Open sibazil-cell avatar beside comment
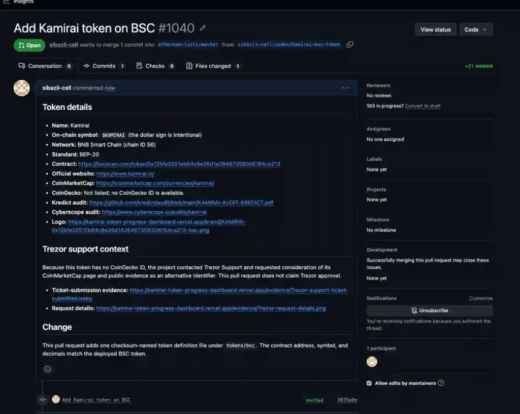Viewport: 520px width, 414px height. [x=21, y=88]
